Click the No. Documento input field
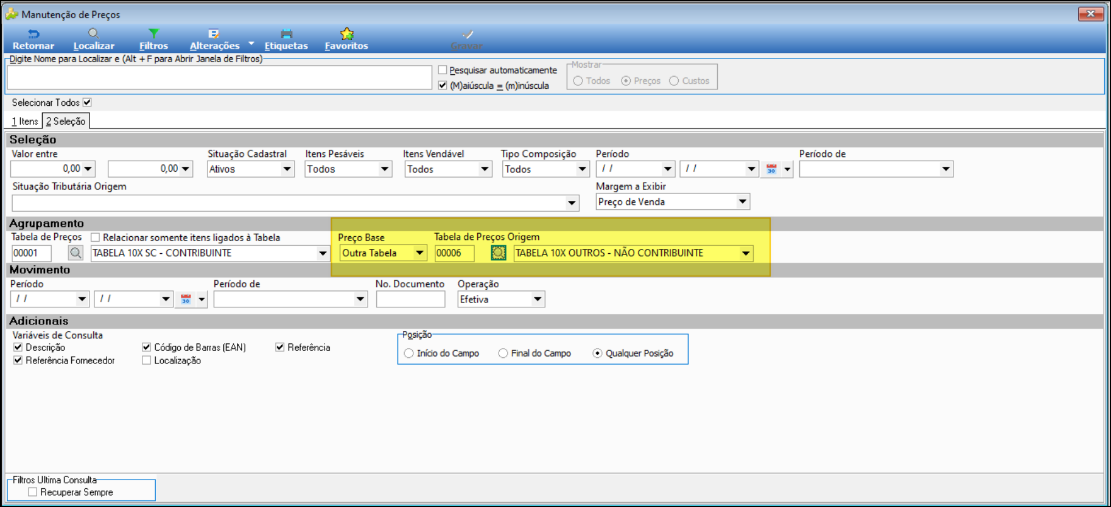 tap(410, 299)
